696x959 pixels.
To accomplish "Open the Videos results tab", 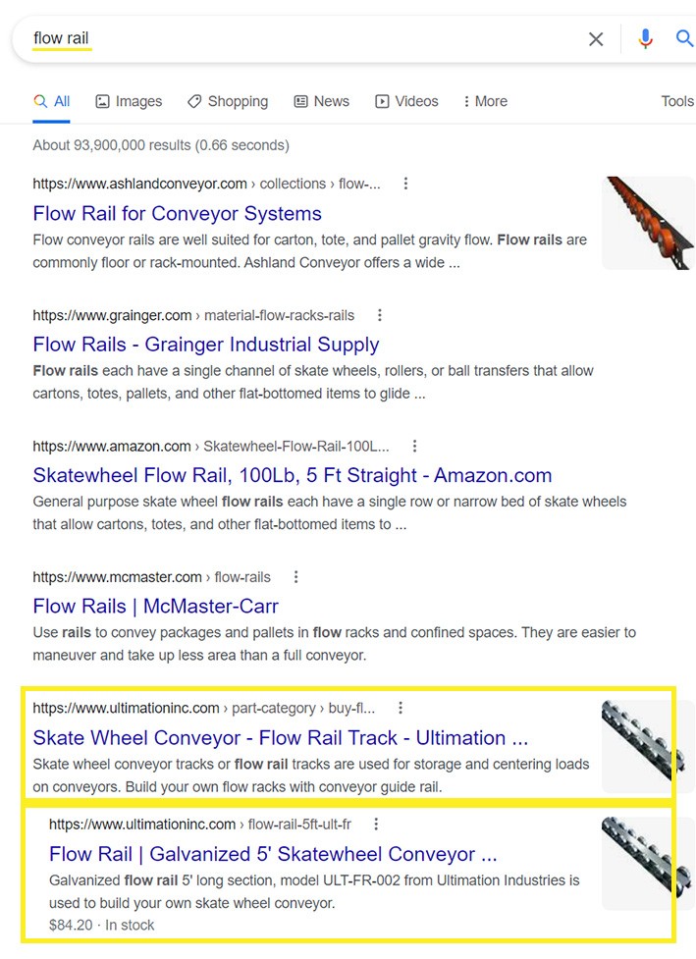I will (x=406, y=101).
